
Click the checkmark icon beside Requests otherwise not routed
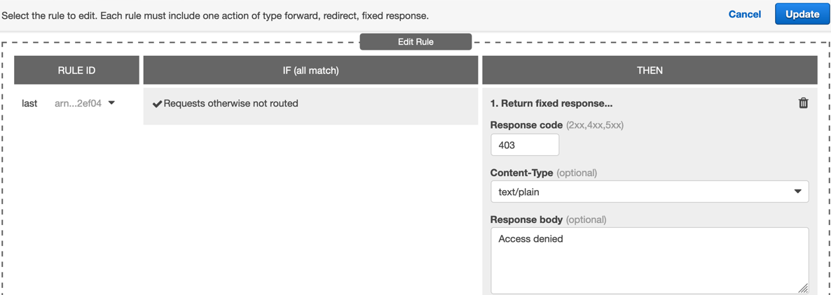pos(157,104)
